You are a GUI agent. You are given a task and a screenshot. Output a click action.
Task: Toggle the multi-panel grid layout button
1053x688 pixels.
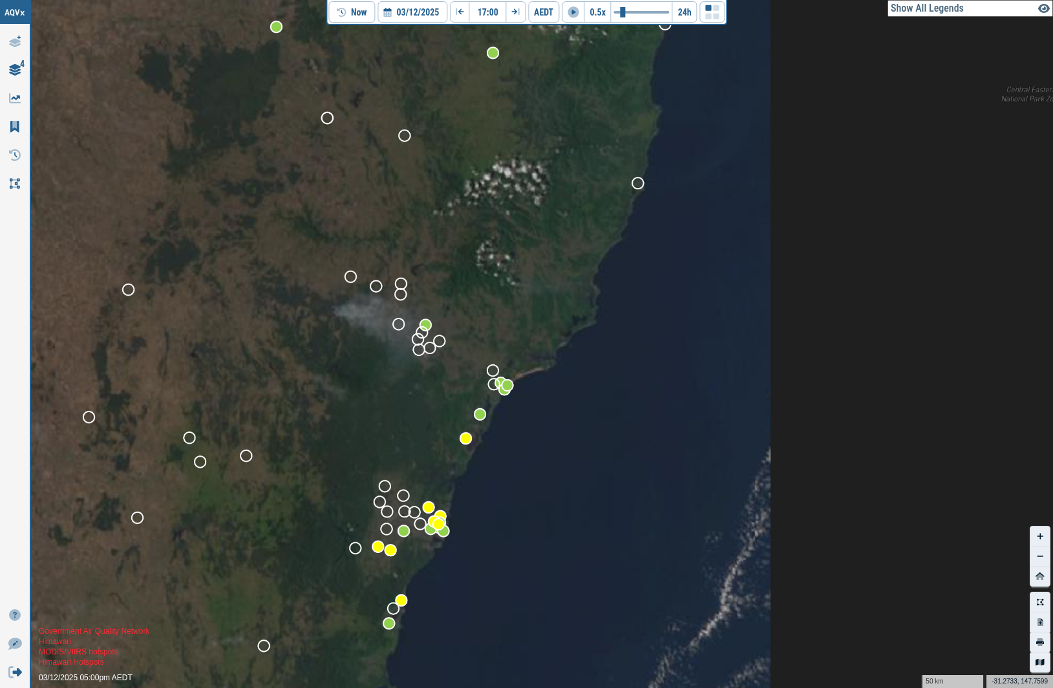pyautogui.click(x=712, y=12)
